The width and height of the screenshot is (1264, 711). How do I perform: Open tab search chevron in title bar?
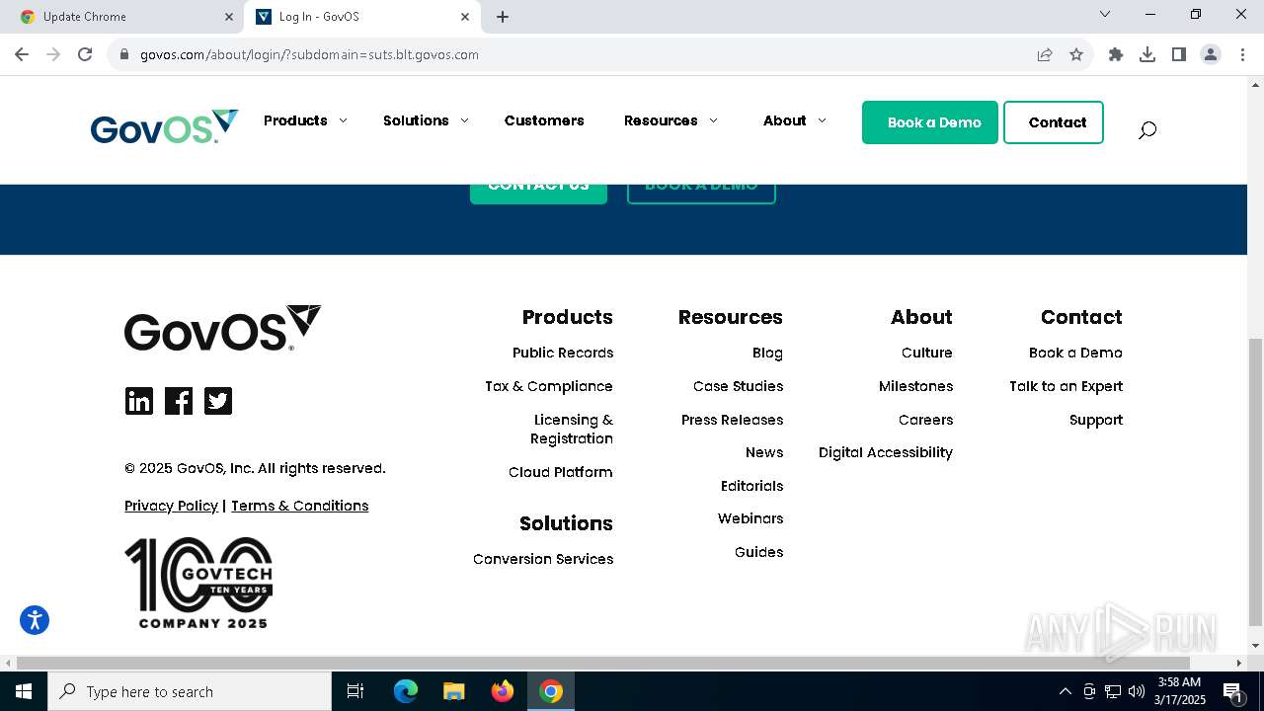tap(1105, 14)
